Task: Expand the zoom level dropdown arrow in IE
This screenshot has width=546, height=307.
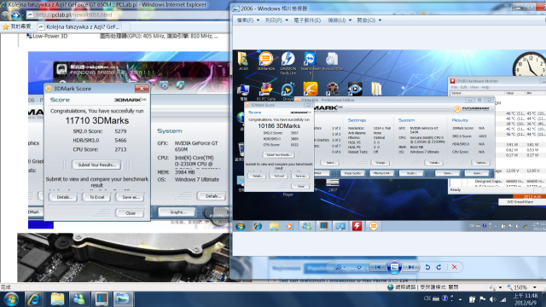Action: click(x=535, y=287)
